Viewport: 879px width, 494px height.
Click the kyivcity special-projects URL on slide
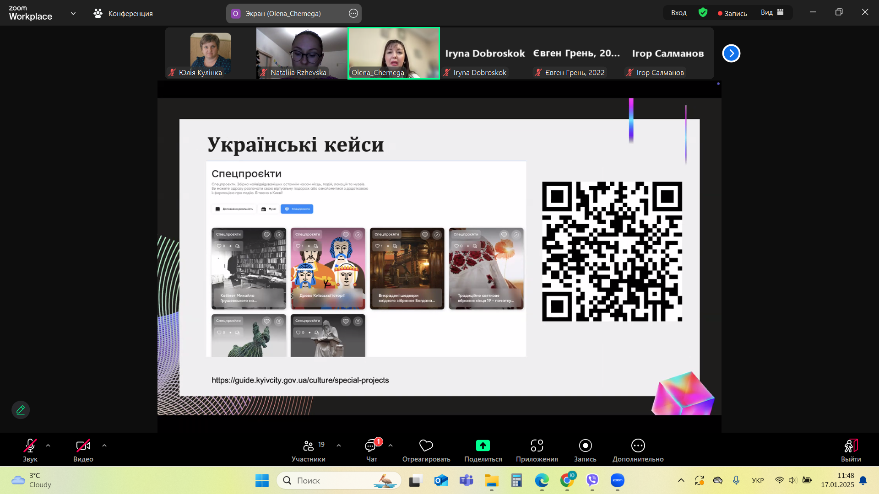[300, 380]
